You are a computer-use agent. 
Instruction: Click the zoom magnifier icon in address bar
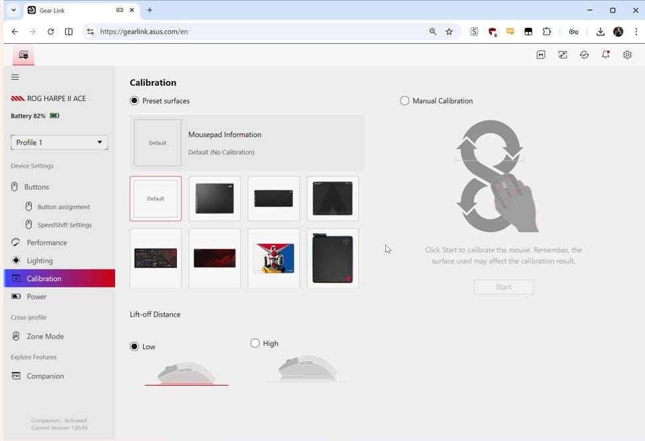(433, 32)
